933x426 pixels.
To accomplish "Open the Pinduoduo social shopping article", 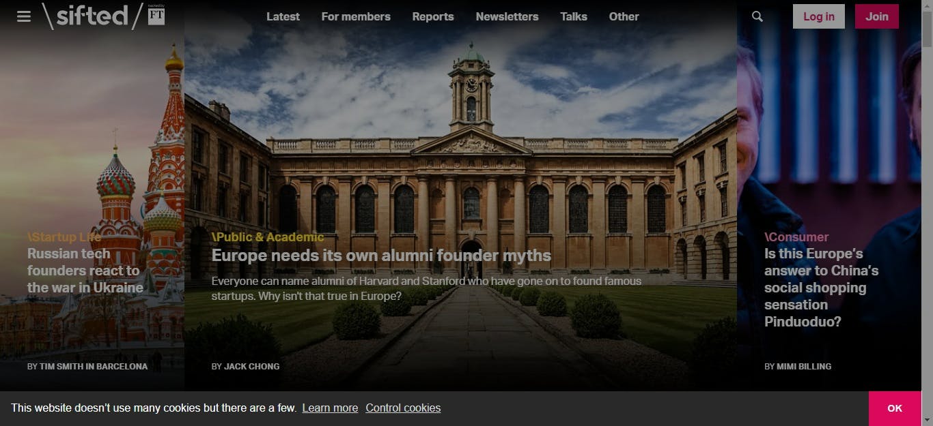I will 822,288.
